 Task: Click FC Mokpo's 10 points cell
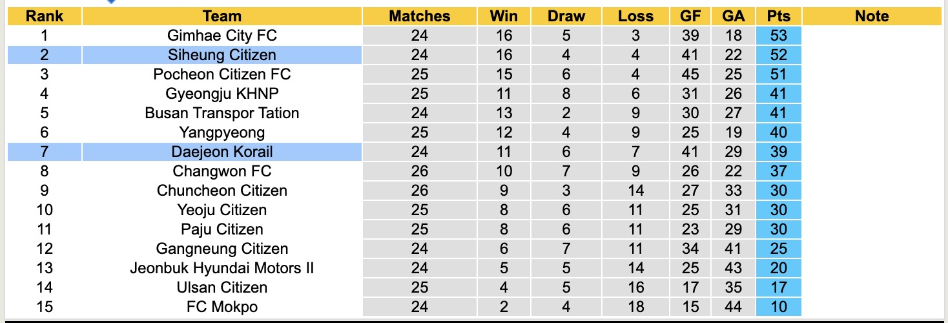tap(779, 307)
